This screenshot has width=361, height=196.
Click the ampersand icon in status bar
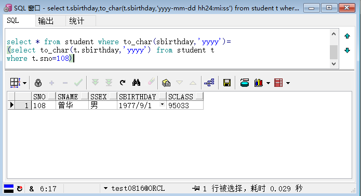(x=32, y=189)
